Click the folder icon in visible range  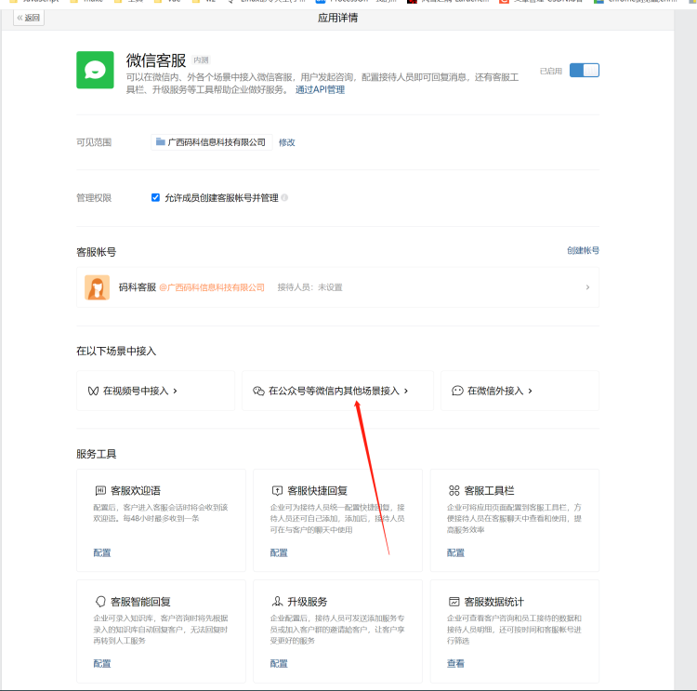click(x=161, y=142)
